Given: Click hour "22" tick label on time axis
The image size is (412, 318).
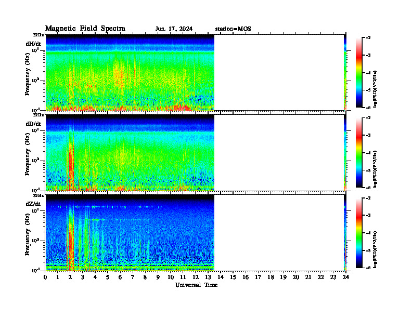Looking at the screenshot, I should 321,277.
